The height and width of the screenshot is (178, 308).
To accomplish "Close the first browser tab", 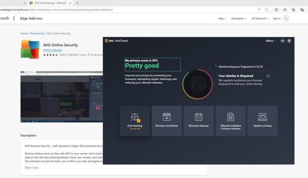I will tap(24, 3).
